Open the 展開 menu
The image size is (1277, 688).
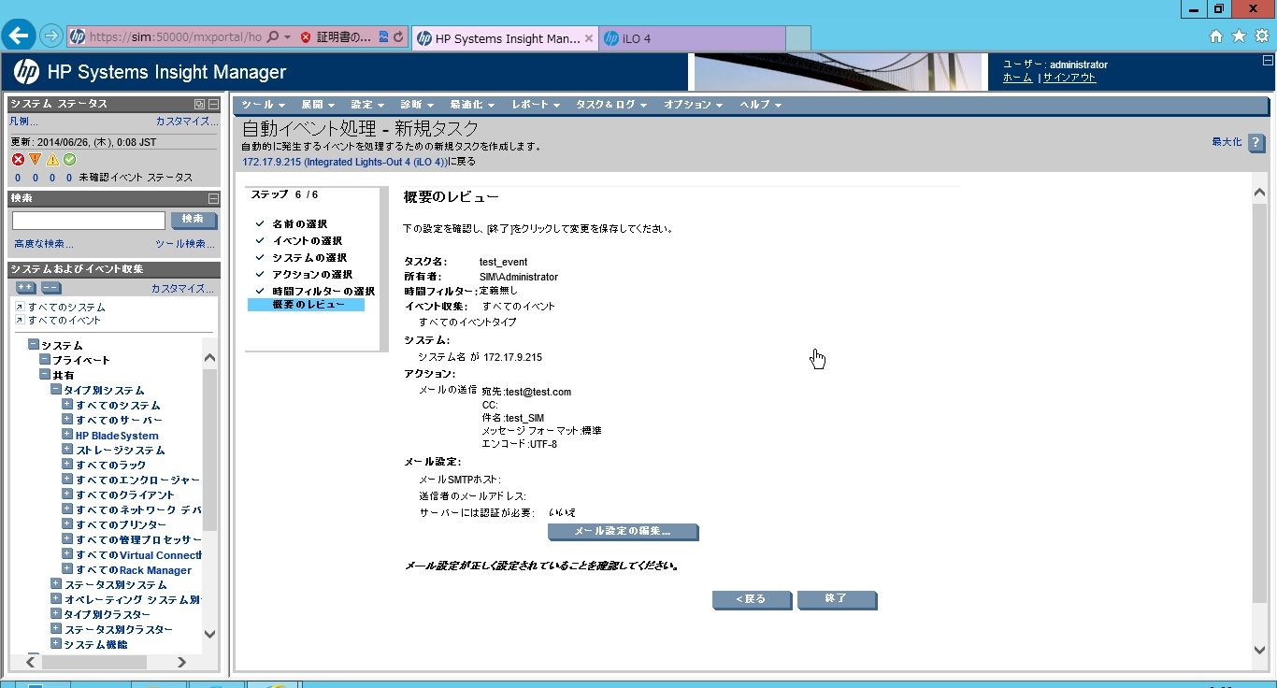click(x=318, y=105)
